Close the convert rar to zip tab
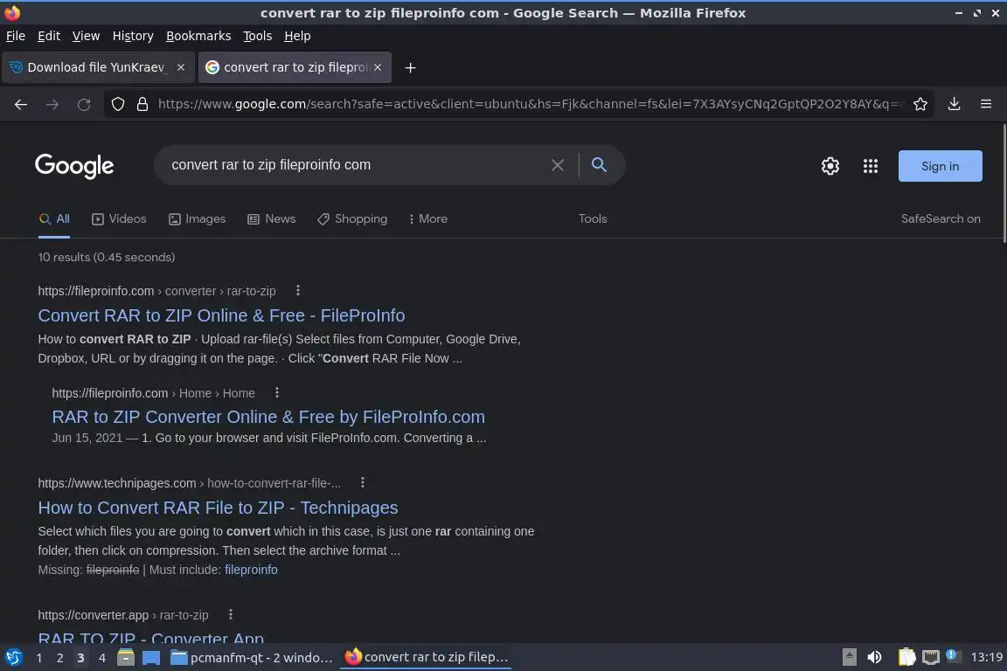The image size is (1007, 671). [x=378, y=67]
